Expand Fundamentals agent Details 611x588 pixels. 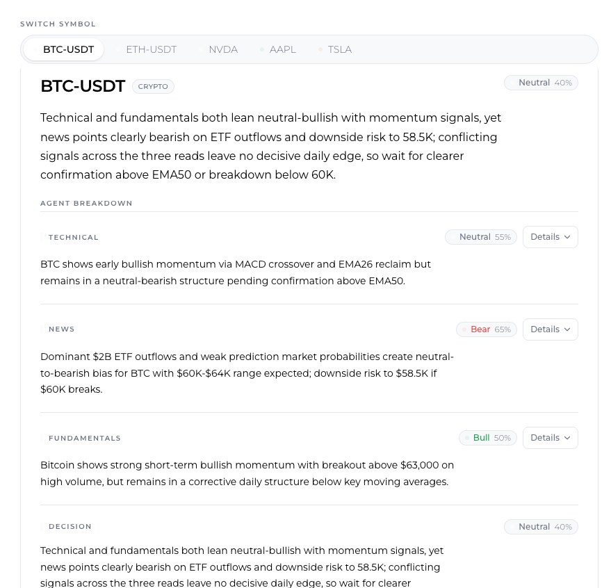click(551, 438)
